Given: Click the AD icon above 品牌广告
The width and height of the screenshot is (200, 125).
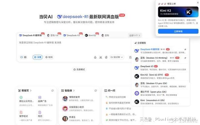Looking at the screenshot, I should click(x=40, y=97).
